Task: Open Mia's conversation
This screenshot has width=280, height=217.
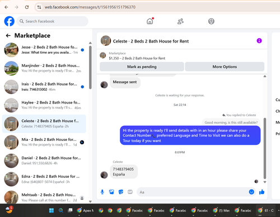Action: click(x=44, y=142)
